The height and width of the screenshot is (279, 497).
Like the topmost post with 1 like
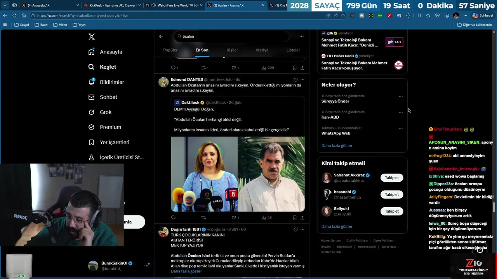[x=235, y=68]
